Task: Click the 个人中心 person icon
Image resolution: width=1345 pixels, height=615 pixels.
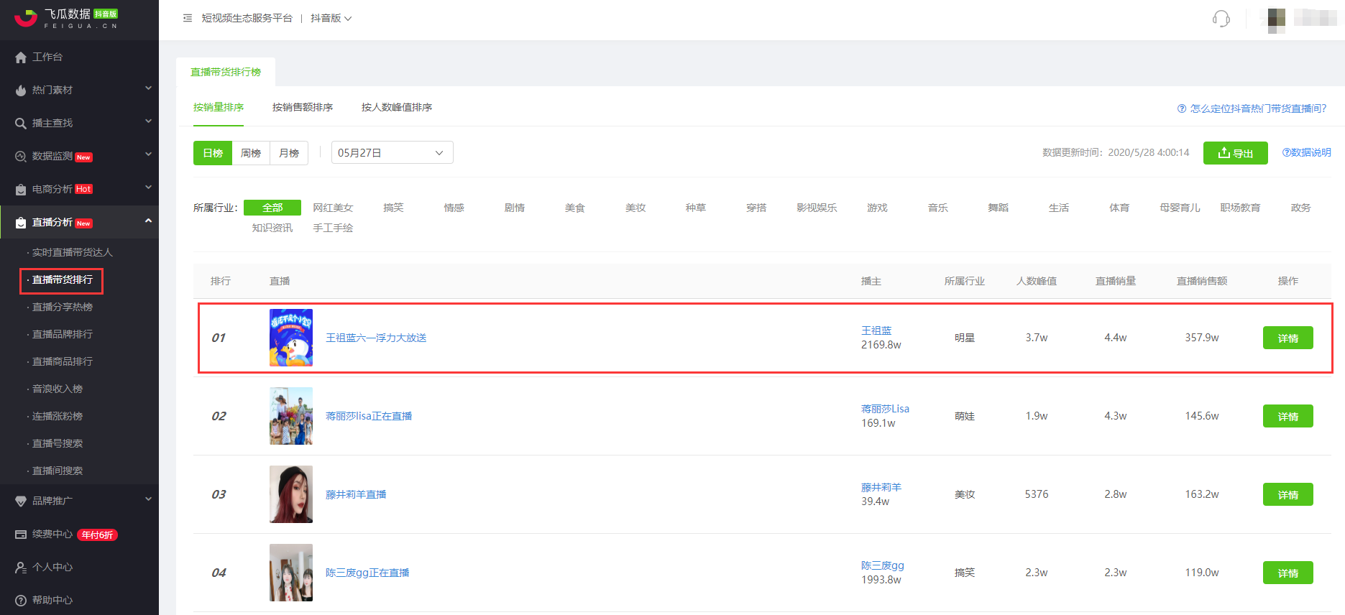Action: coord(21,568)
